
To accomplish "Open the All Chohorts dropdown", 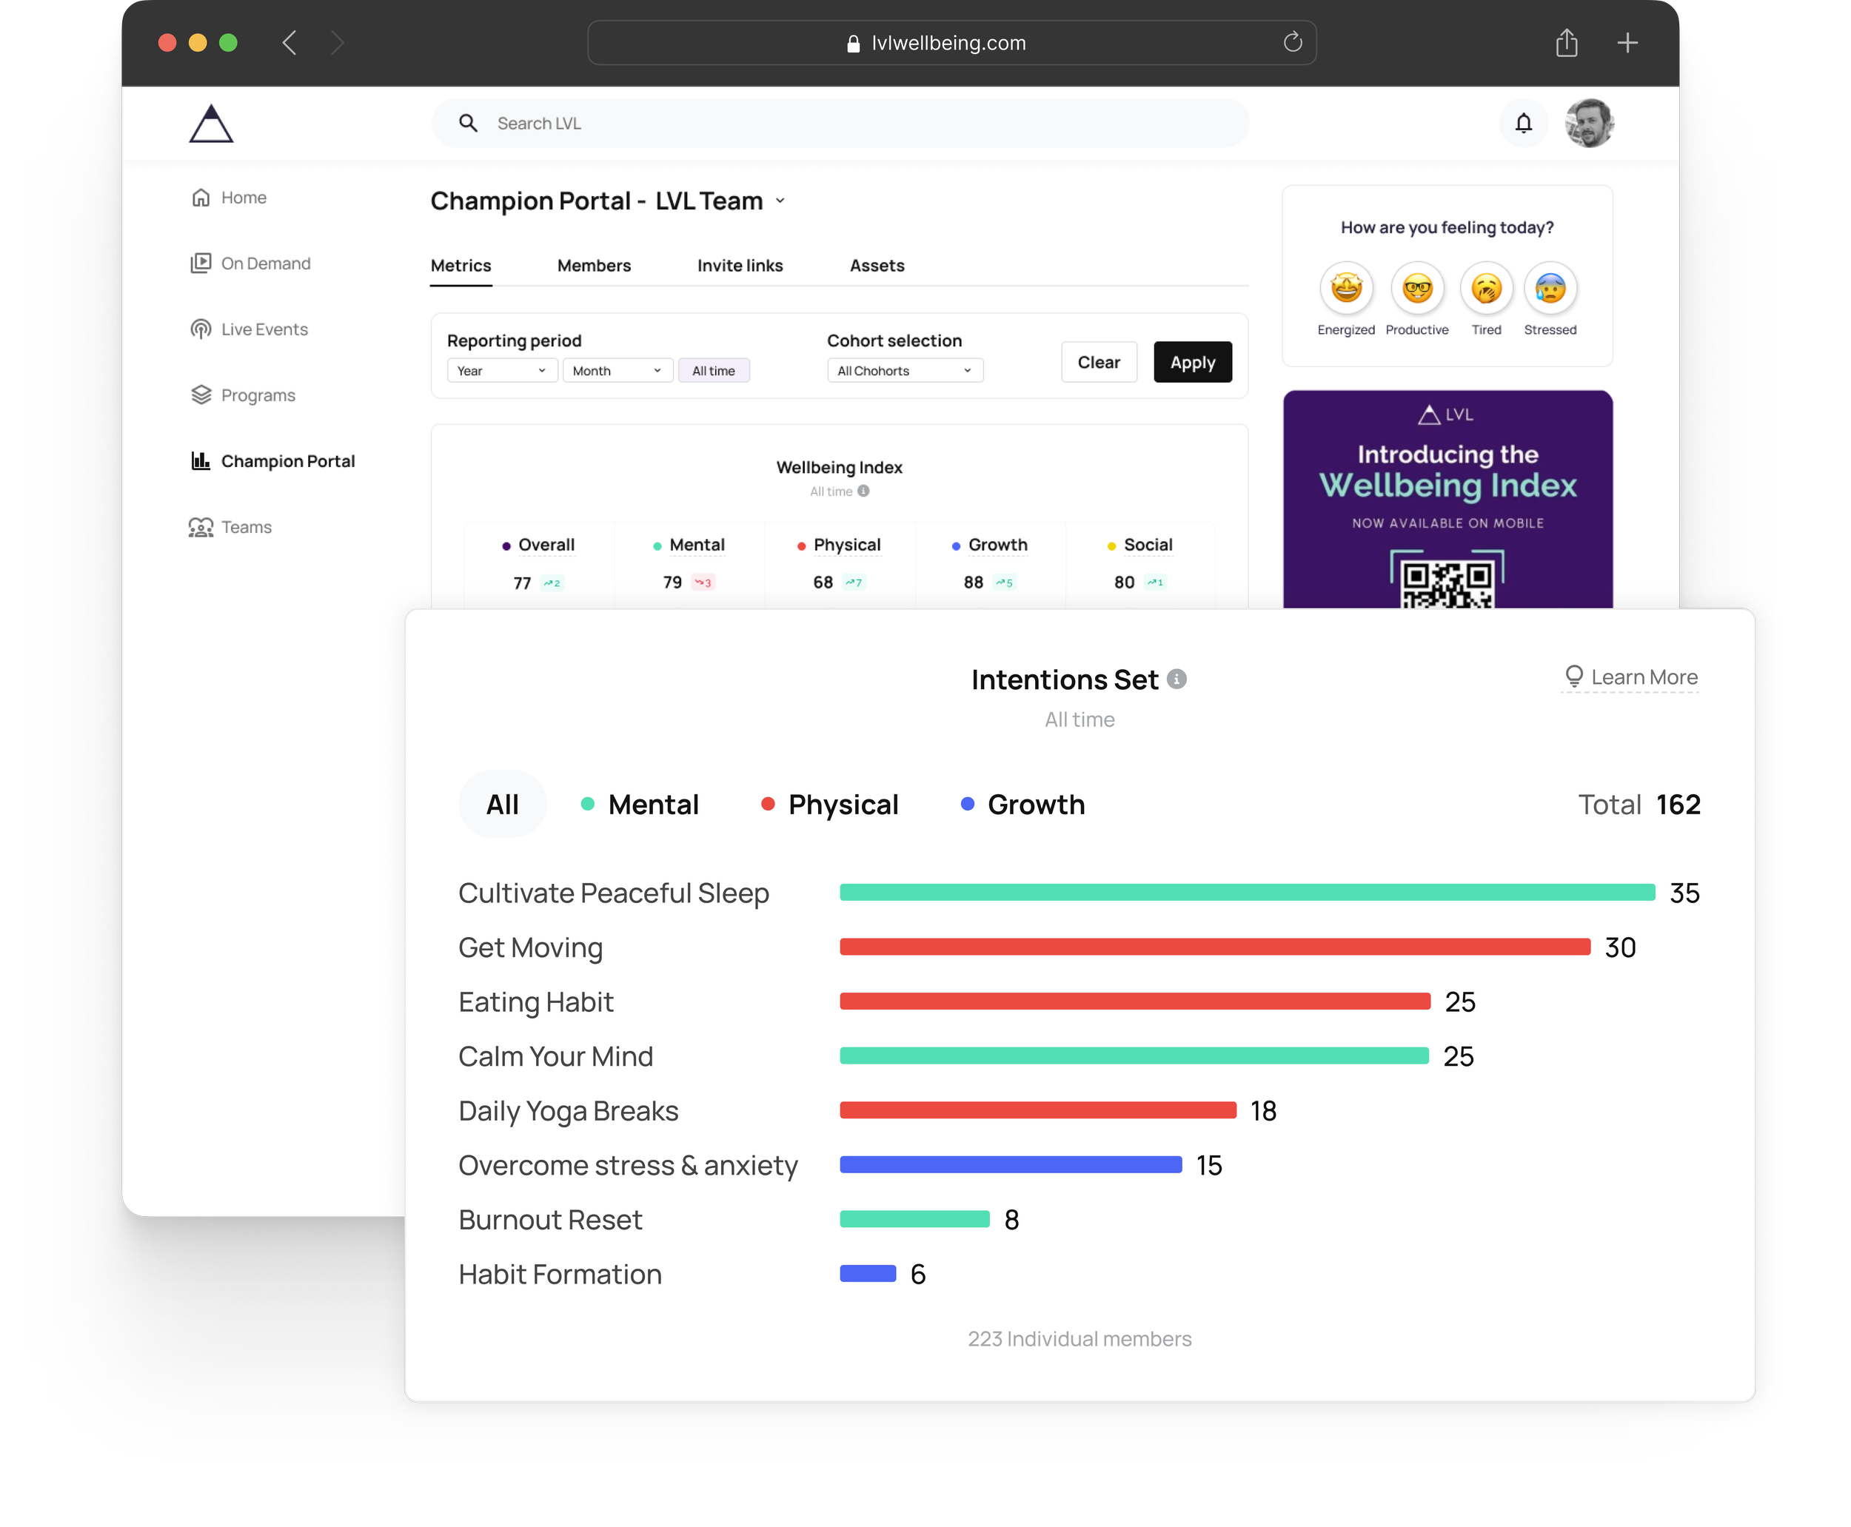I will (904, 370).
